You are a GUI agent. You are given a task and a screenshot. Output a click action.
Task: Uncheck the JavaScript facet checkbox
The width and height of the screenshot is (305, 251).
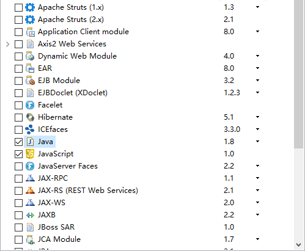click(18, 154)
